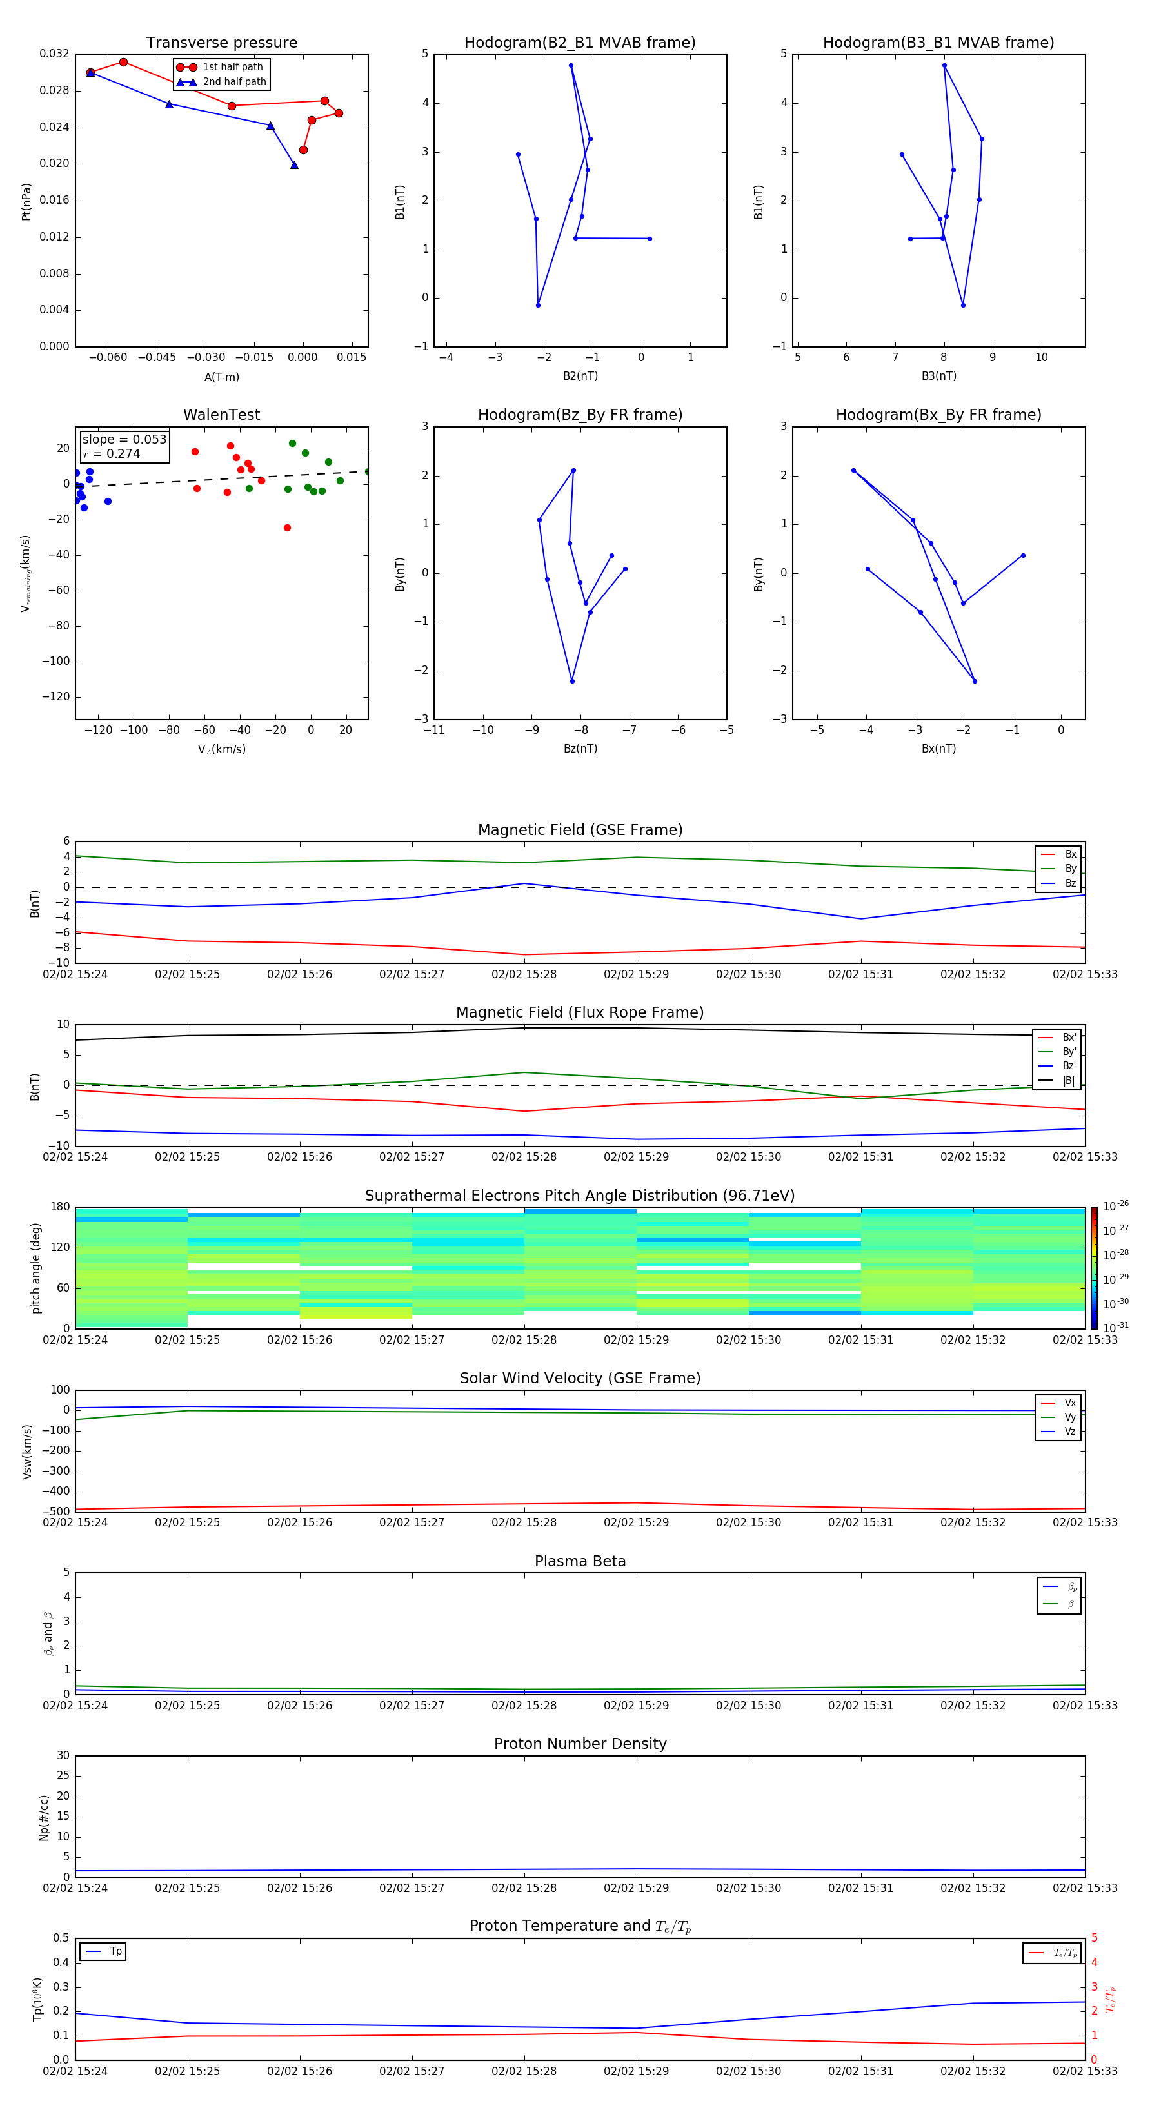Click the 'V_A(km/s)' axis label in WalenTest
The image size is (1161, 2128).
[221, 749]
